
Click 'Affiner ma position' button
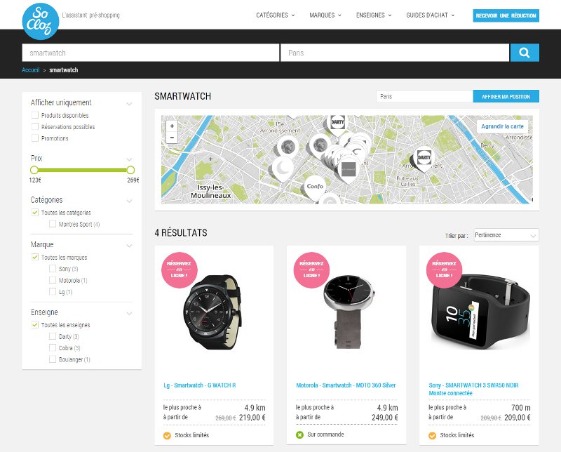click(506, 96)
